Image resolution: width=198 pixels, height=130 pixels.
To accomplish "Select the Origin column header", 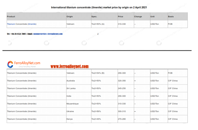I will pos(69,16).
